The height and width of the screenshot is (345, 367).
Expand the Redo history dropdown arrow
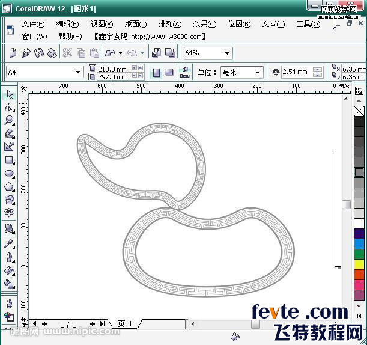pyautogui.click(x=142, y=53)
